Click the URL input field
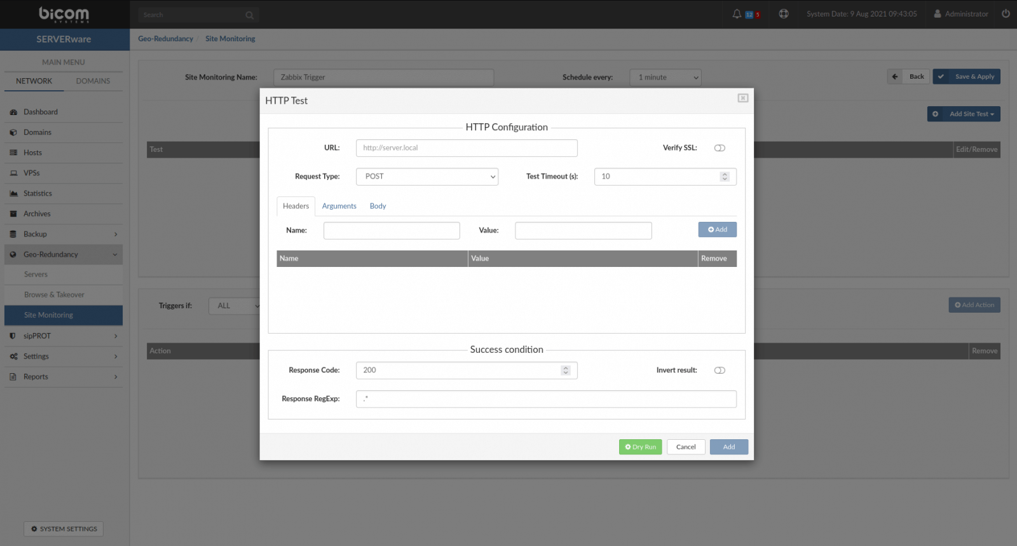Viewport: 1017px width, 546px height. click(x=467, y=148)
